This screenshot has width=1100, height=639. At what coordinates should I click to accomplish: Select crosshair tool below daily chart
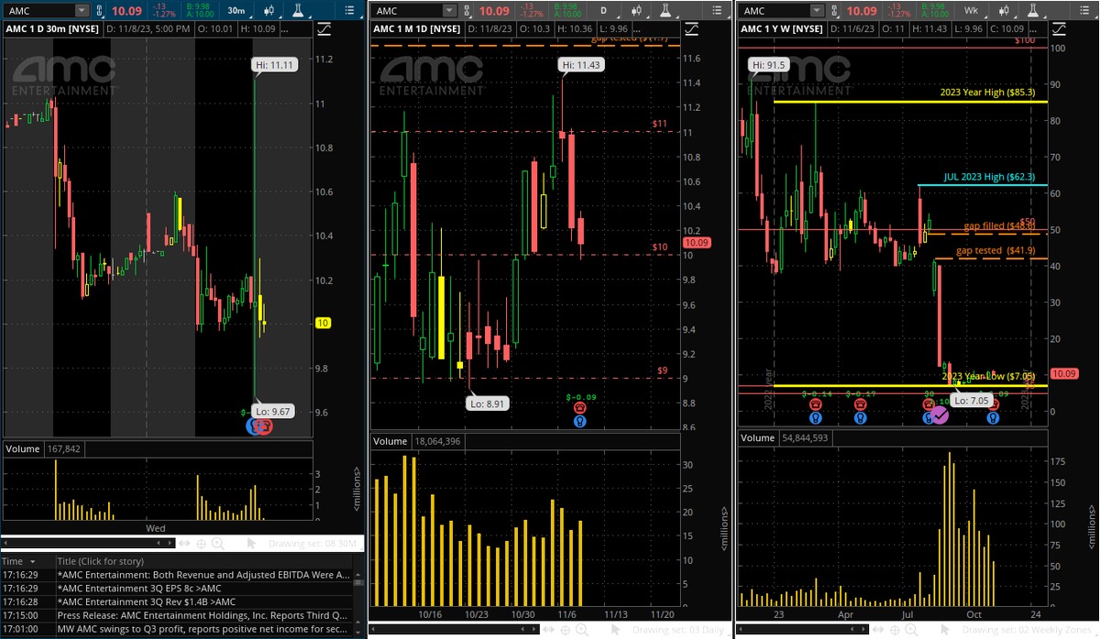pyautogui.click(x=566, y=630)
